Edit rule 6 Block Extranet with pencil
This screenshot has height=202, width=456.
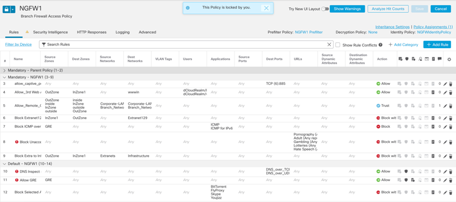pyautogui.click(x=445, y=118)
